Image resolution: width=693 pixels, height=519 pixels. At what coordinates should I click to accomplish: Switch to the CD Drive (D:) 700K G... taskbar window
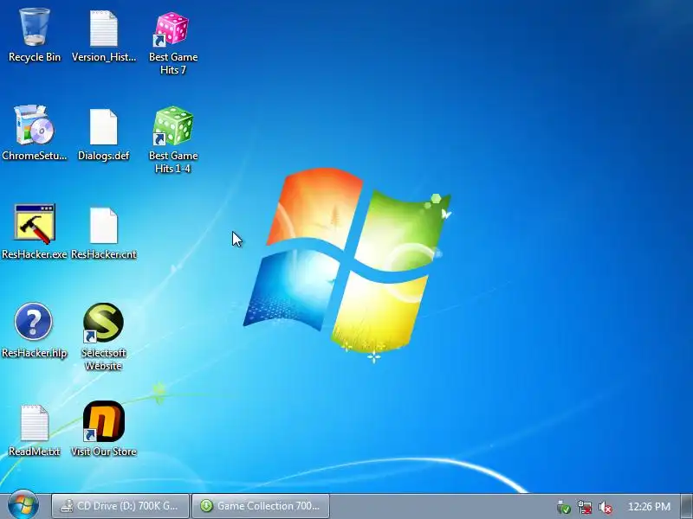coord(120,506)
